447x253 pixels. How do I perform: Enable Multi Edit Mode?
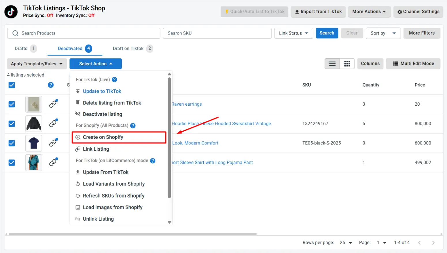[413, 64]
